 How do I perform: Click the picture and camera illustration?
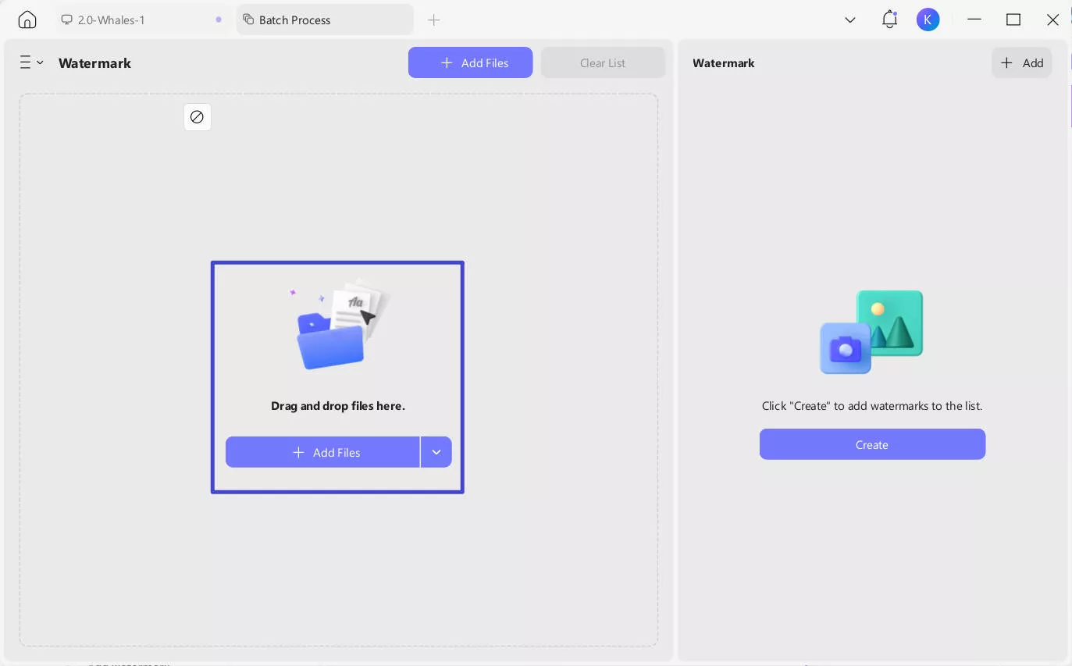tap(871, 332)
